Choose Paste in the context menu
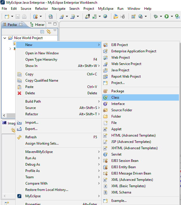The image size is (181, 205). pos(59,87)
